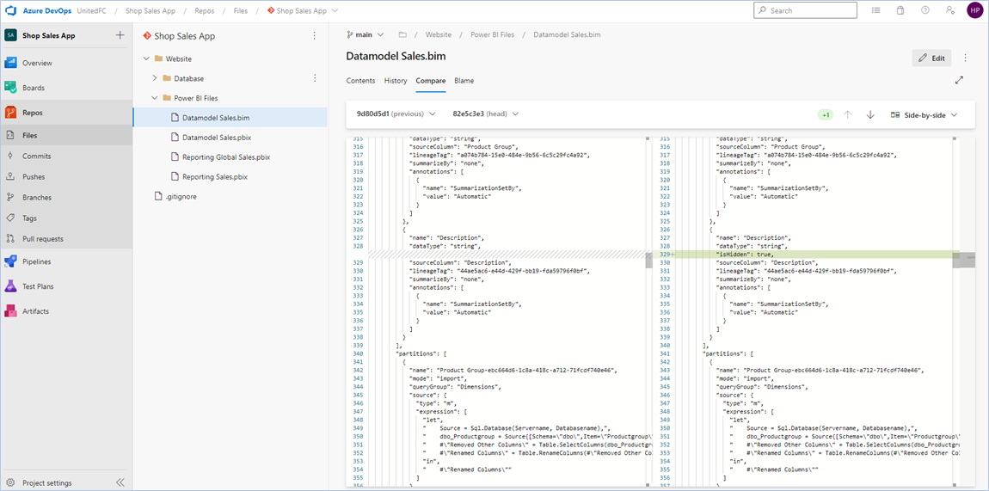Image resolution: width=989 pixels, height=491 pixels.
Task: Click the +1 change count badge
Action: pyautogui.click(x=825, y=114)
